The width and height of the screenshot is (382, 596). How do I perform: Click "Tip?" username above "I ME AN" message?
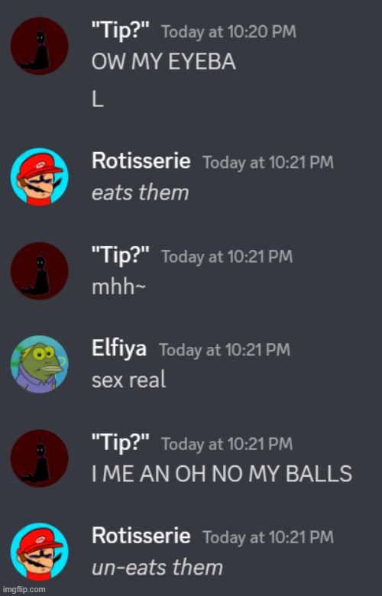point(121,442)
